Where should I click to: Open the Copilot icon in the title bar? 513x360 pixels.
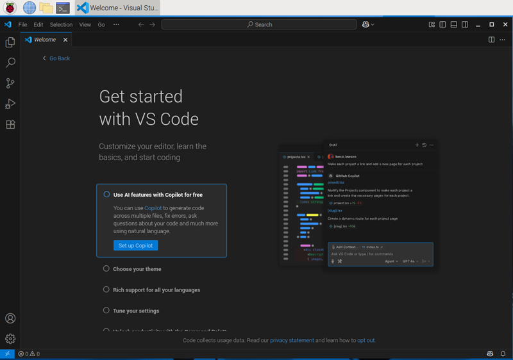pos(366,24)
